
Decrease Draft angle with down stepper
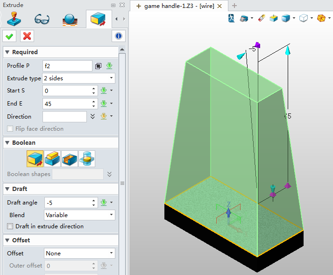tap(94, 205)
